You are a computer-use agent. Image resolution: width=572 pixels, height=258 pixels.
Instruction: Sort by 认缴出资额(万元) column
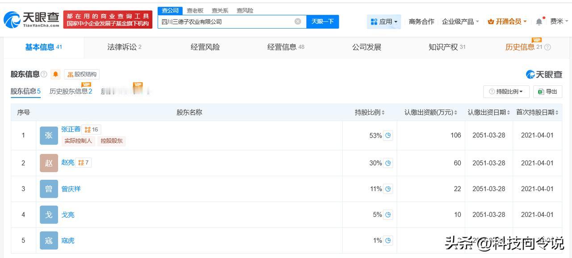(x=431, y=112)
